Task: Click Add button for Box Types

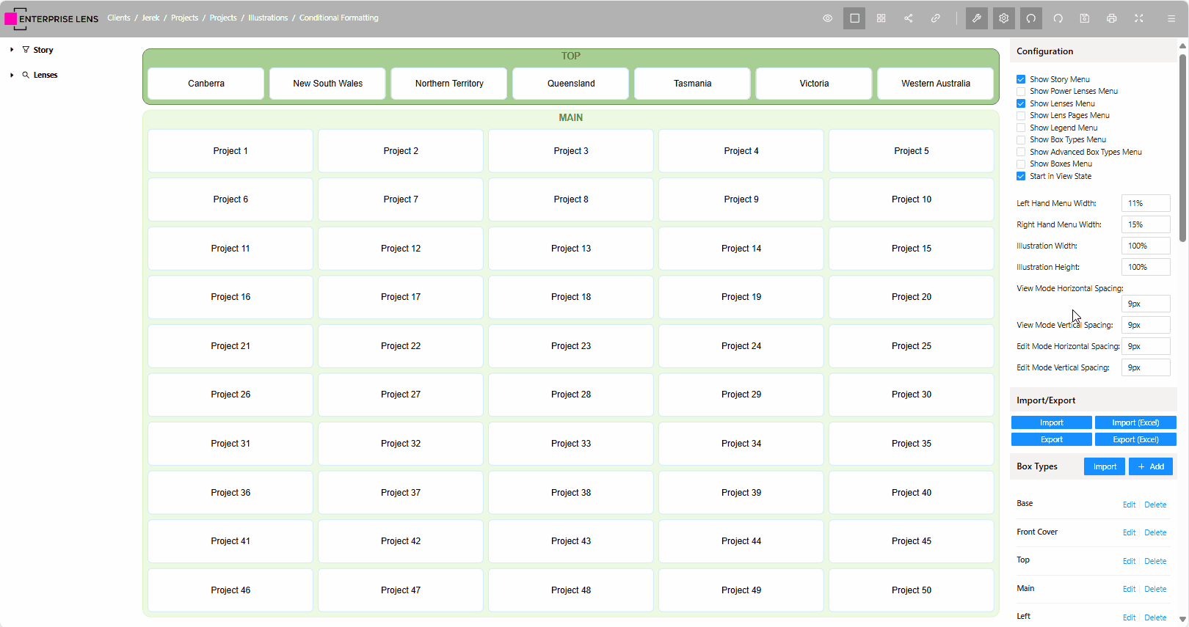Action: point(1151,466)
